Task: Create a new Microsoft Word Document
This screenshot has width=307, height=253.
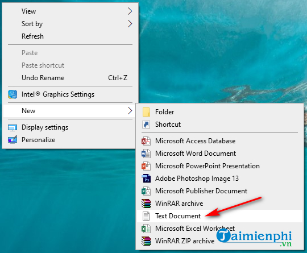Action: [x=219, y=154]
